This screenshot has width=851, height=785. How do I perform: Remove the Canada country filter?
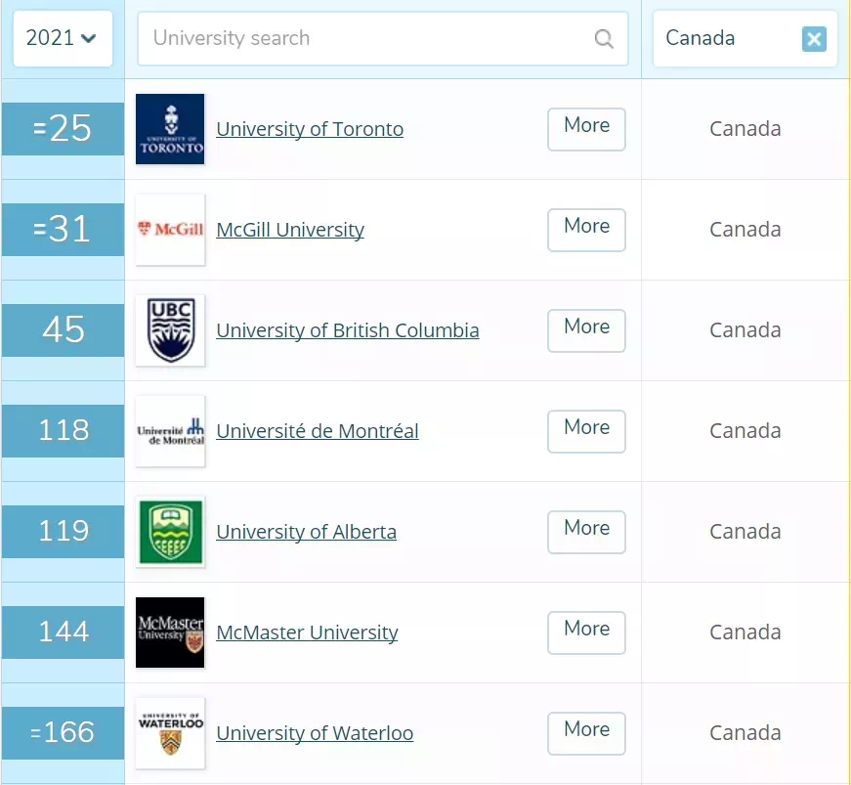coord(813,39)
